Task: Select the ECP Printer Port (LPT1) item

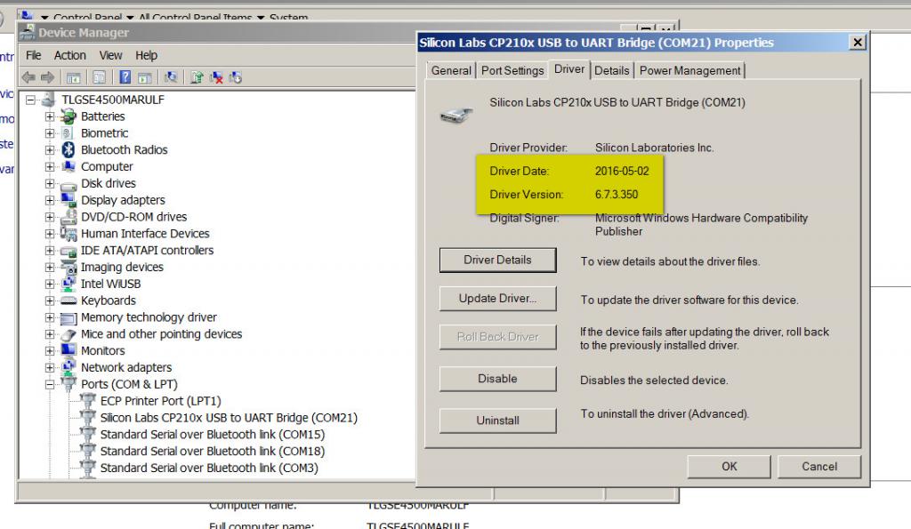Action: (160, 401)
